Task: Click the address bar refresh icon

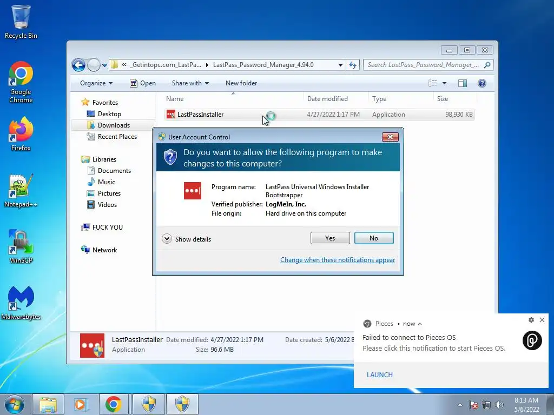Action: pos(353,65)
